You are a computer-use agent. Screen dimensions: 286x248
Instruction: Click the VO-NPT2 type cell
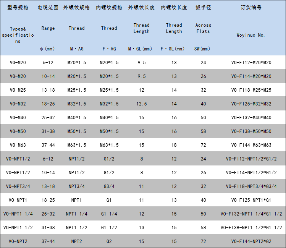18,242
